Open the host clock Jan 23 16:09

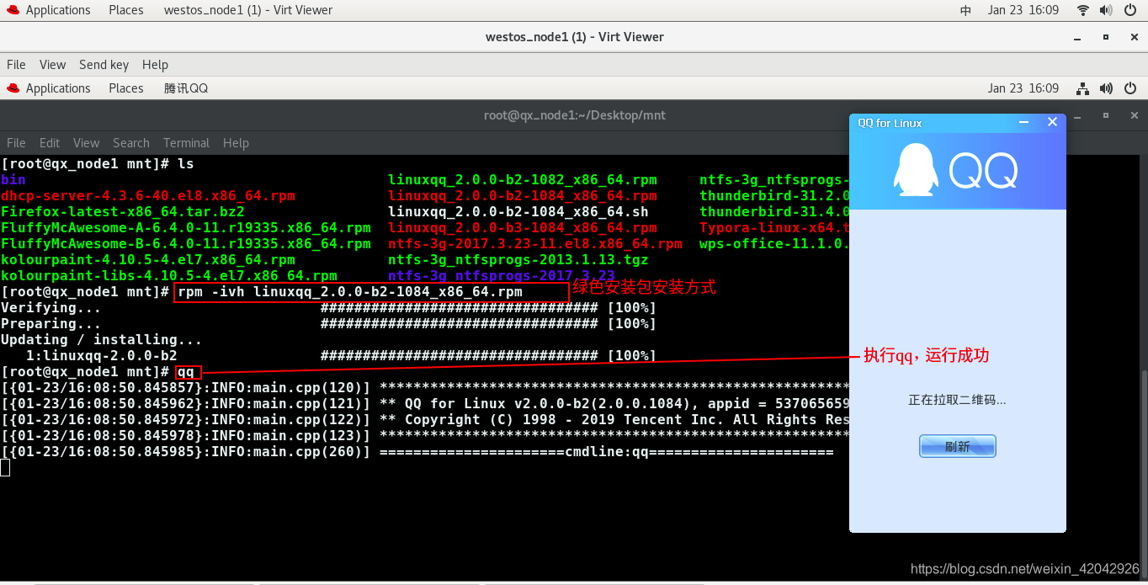tap(1023, 10)
